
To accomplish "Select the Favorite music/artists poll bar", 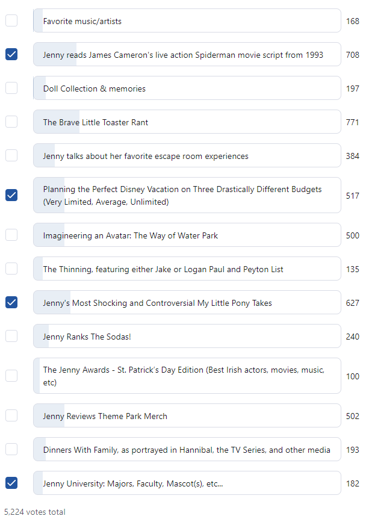I will pyautogui.click(x=187, y=20).
